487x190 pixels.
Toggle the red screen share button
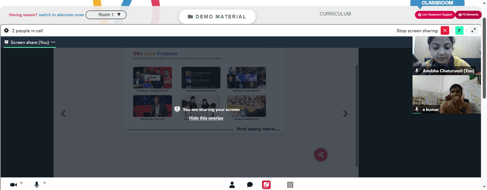[x=266, y=185]
